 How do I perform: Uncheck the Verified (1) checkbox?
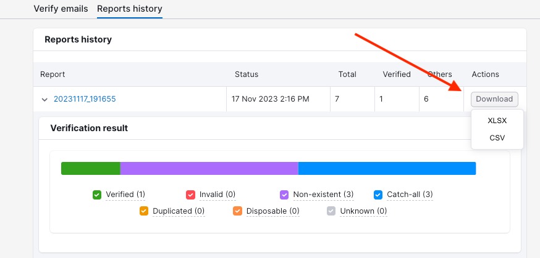coord(97,195)
